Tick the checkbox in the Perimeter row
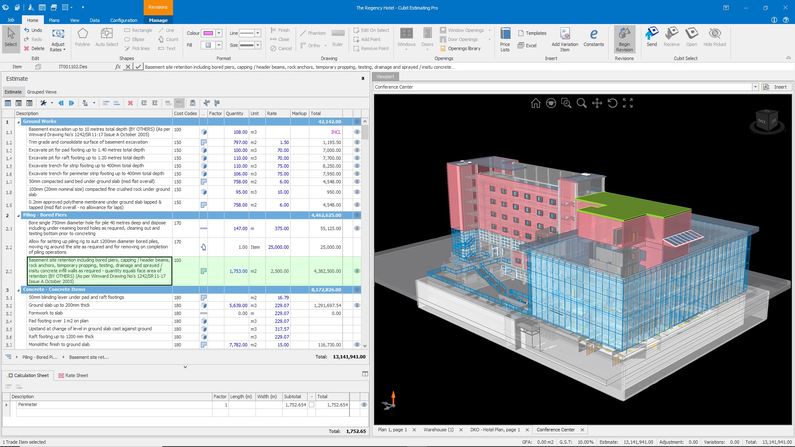The height and width of the screenshot is (447, 795). click(x=311, y=405)
